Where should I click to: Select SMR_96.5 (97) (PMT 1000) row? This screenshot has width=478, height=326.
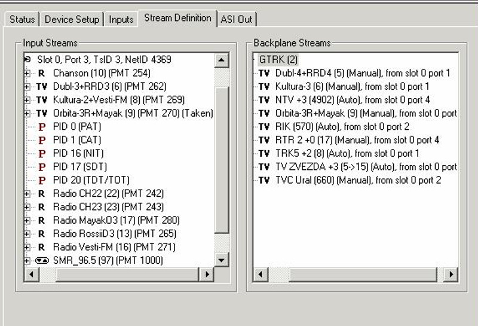pyautogui.click(x=108, y=261)
